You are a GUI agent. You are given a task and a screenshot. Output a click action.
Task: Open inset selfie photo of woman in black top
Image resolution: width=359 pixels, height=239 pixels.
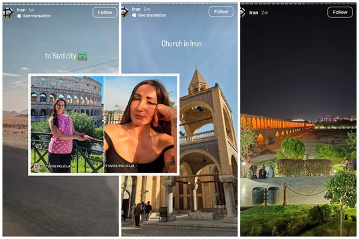pyautogui.click(x=140, y=124)
